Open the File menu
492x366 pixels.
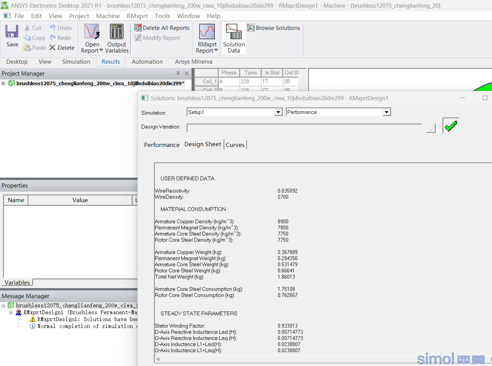[19, 16]
